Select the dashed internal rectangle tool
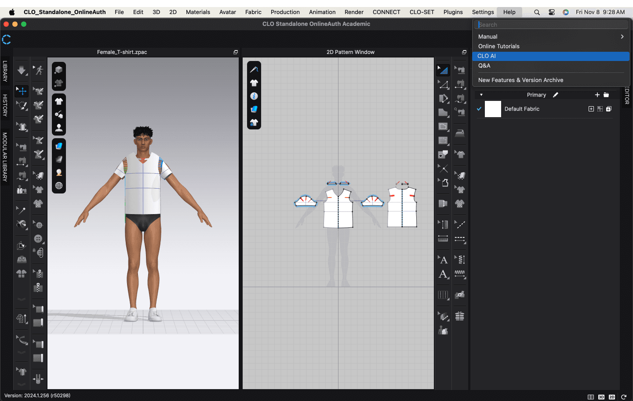Image resolution: width=633 pixels, height=401 pixels. point(443,141)
